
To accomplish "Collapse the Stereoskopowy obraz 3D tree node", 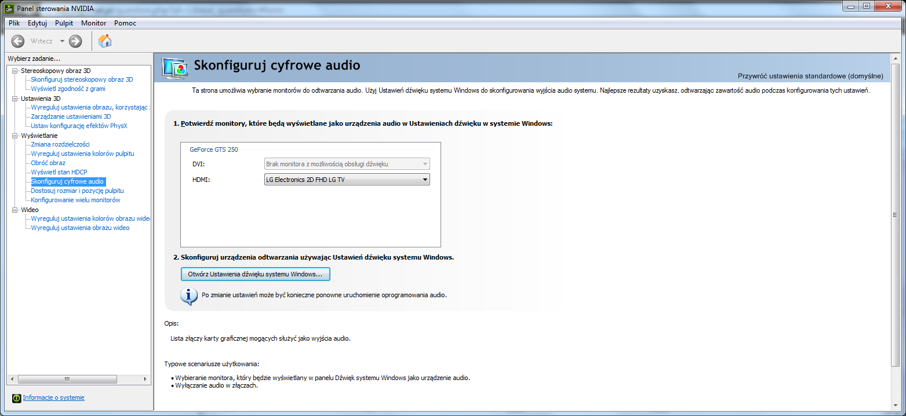I will click(16, 71).
